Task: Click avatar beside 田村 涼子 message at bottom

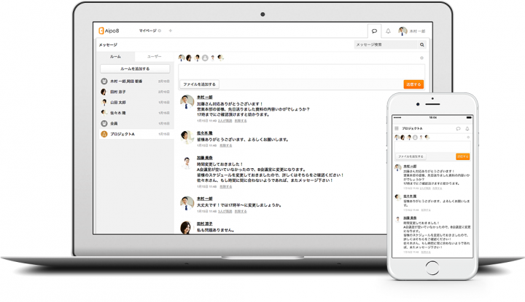Action: [187, 228]
